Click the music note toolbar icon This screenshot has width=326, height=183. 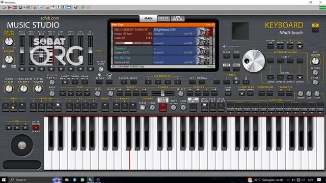click(76, 8)
